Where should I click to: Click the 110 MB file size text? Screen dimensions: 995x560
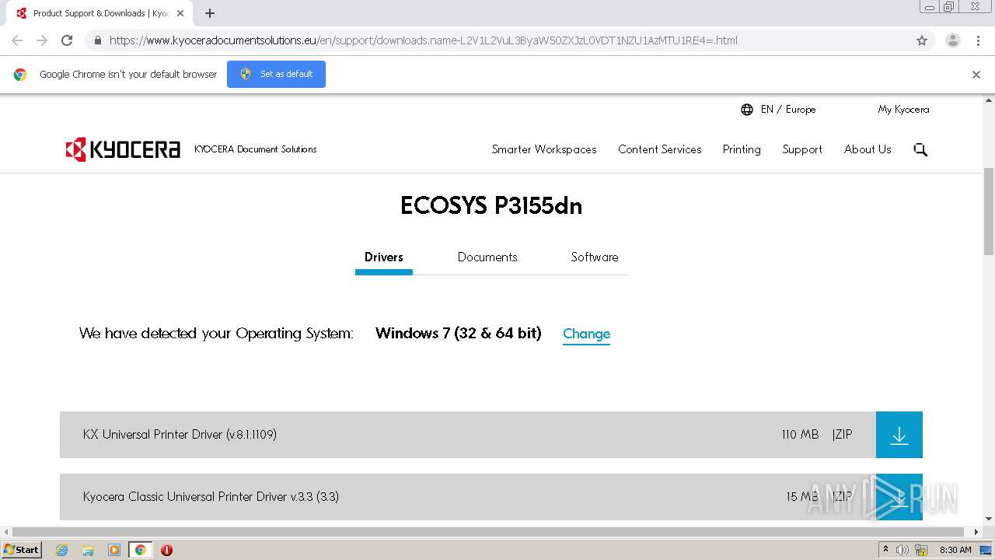coord(800,435)
